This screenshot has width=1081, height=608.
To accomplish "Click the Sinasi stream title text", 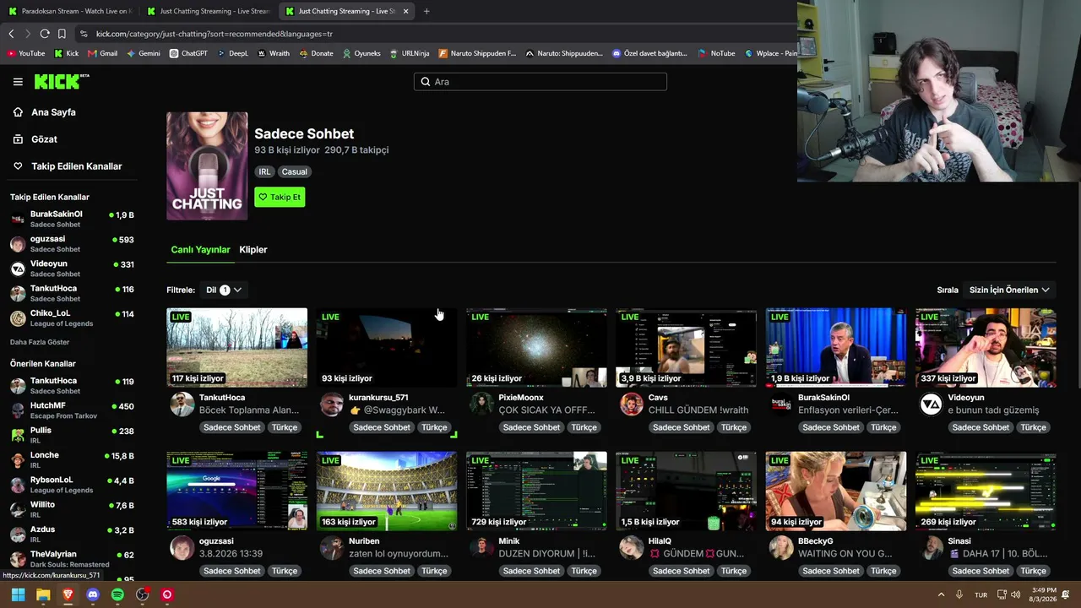I will click(999, 554).
